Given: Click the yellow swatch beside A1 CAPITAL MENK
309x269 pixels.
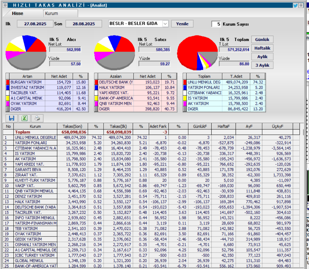Looking at the screenshot, I should click(x=8, y=98).
